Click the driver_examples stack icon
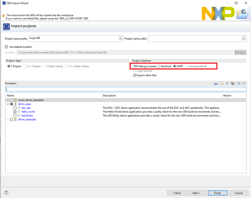The width and height of the screenshot is (251, 198). coord(15,119)
